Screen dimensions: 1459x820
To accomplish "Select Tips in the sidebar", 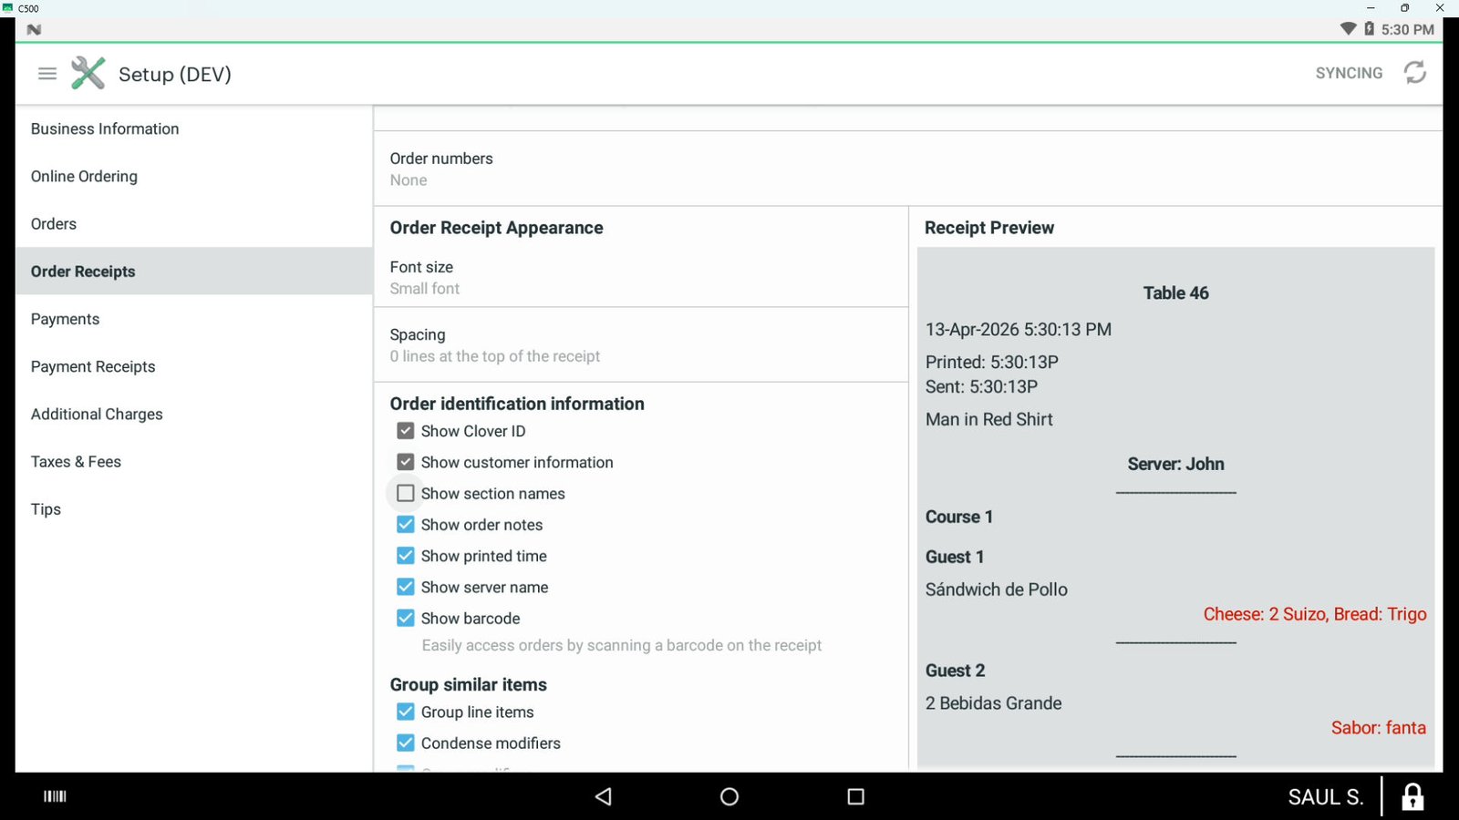I will point(193,508).
